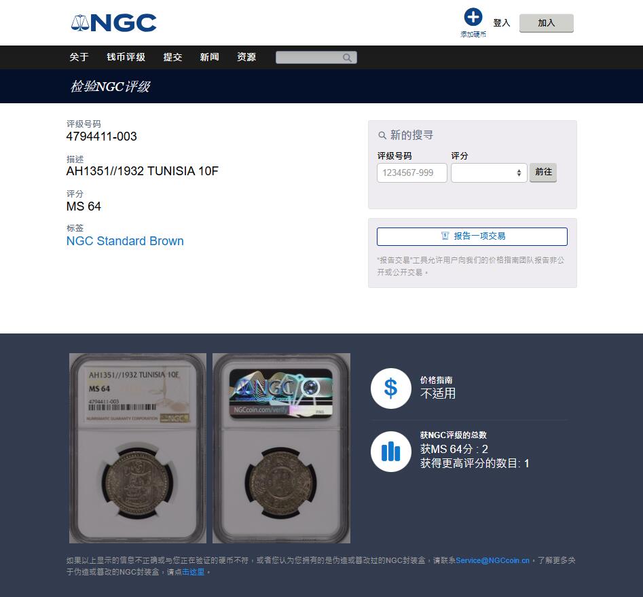Click the search magnifier icon in navigation bar
This screenshot has width=643, height=597.
pos(347,58)
